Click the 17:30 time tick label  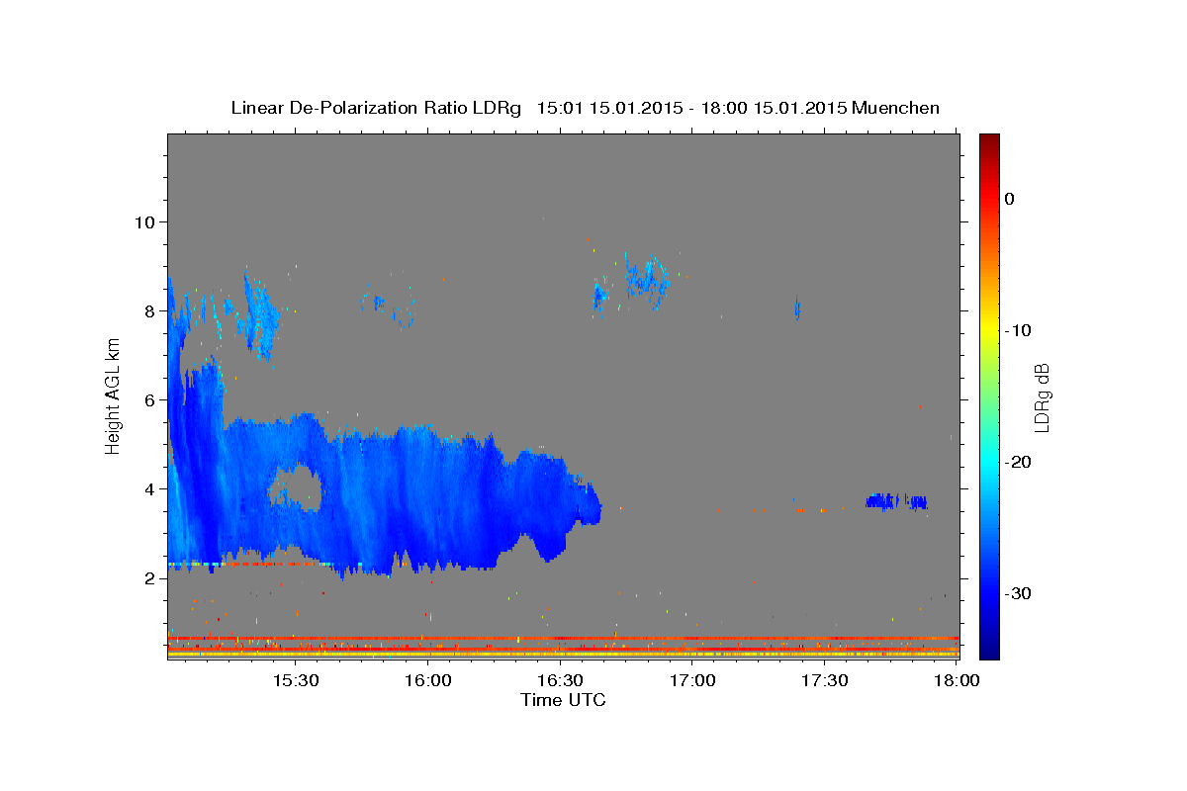(826, 680)
